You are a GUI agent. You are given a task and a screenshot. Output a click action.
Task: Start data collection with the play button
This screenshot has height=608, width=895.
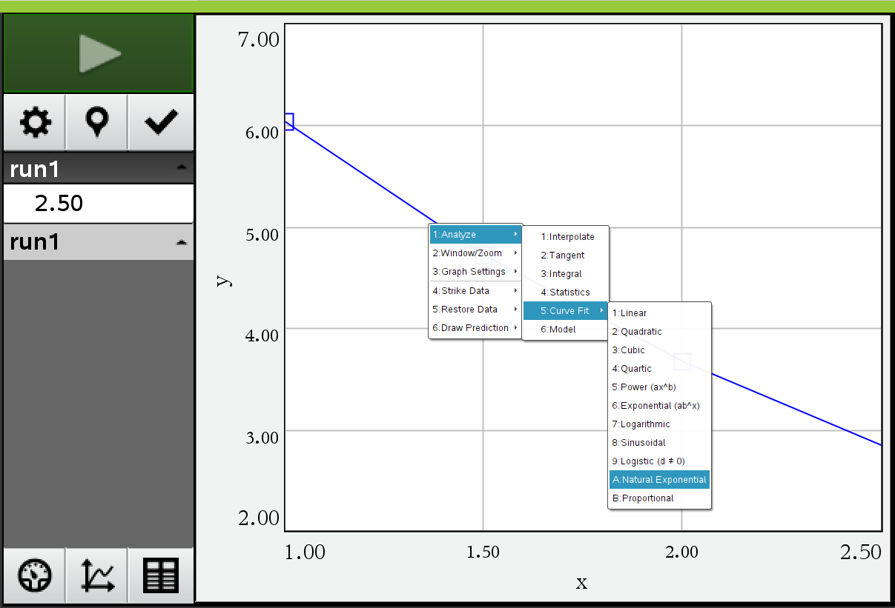point(99,53)
